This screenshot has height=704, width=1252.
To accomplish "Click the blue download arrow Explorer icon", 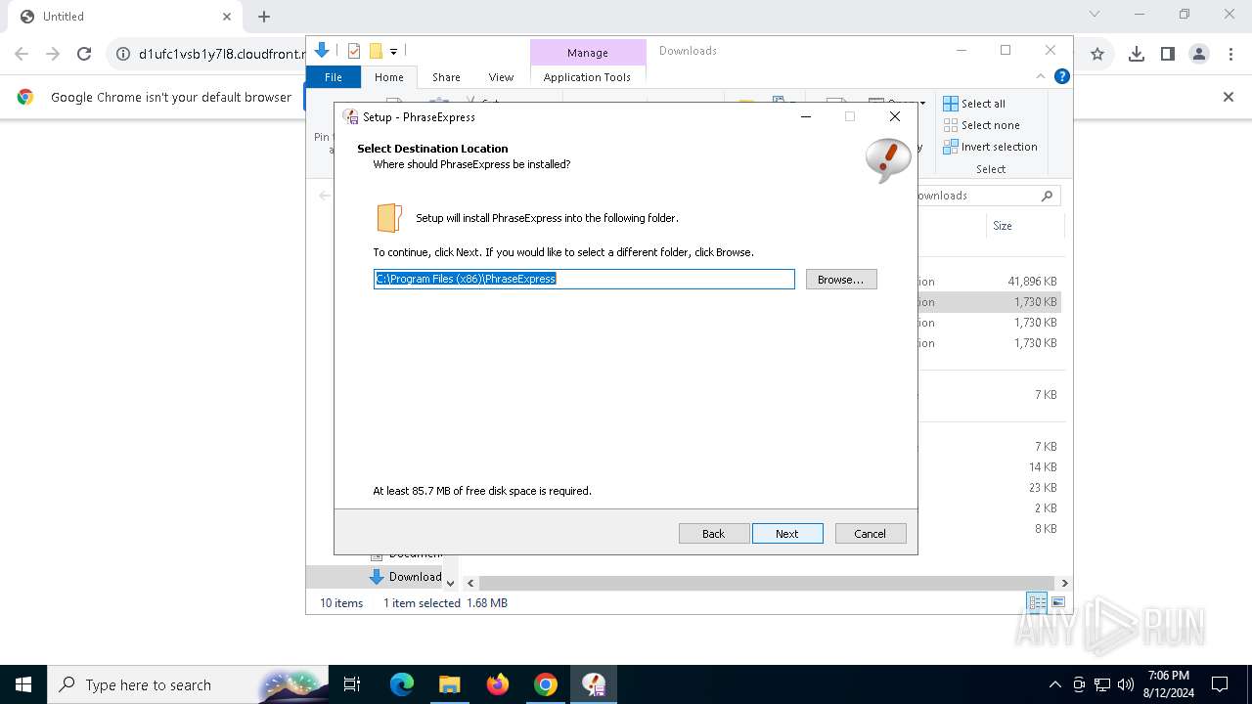I will pyautogui.click(x=322, y=51).
